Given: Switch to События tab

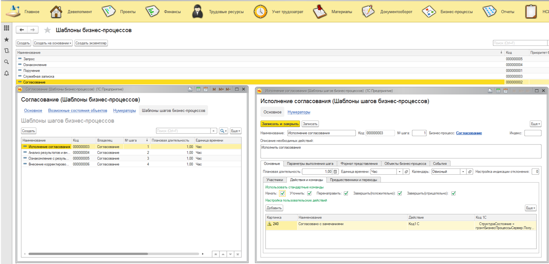Looking at the screenshot, I should pos(440,164).
